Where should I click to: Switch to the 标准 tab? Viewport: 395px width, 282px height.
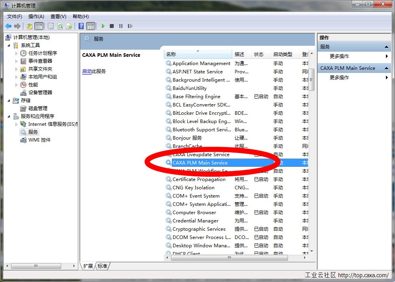[102, 266]
